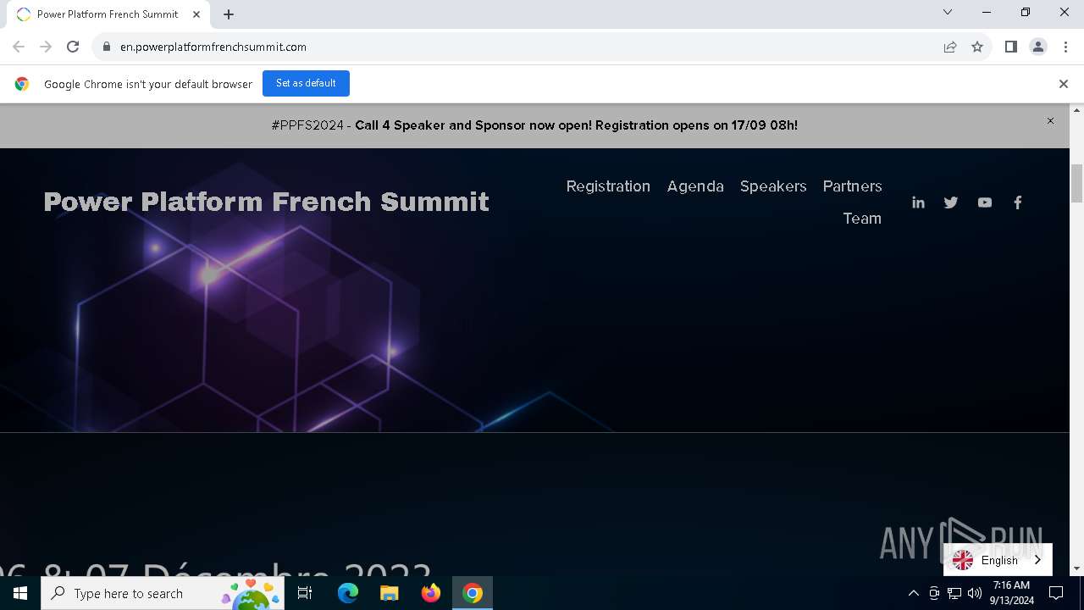Open the English language selector
Viewport: 1084px width, 610px height.
coord(998,560)
